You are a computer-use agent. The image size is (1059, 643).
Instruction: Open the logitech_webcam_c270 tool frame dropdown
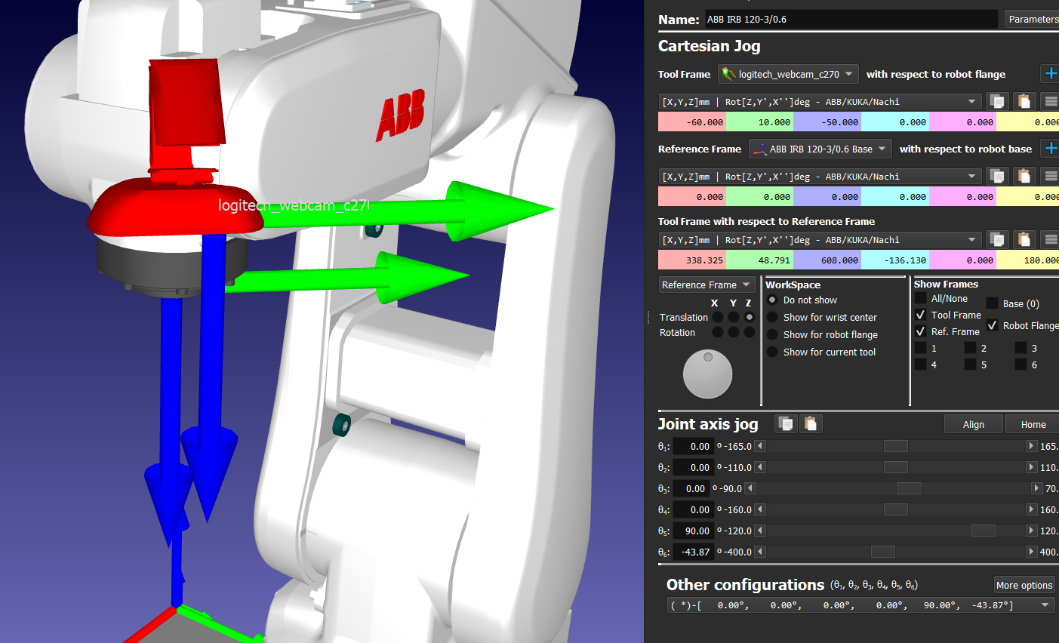788,74
